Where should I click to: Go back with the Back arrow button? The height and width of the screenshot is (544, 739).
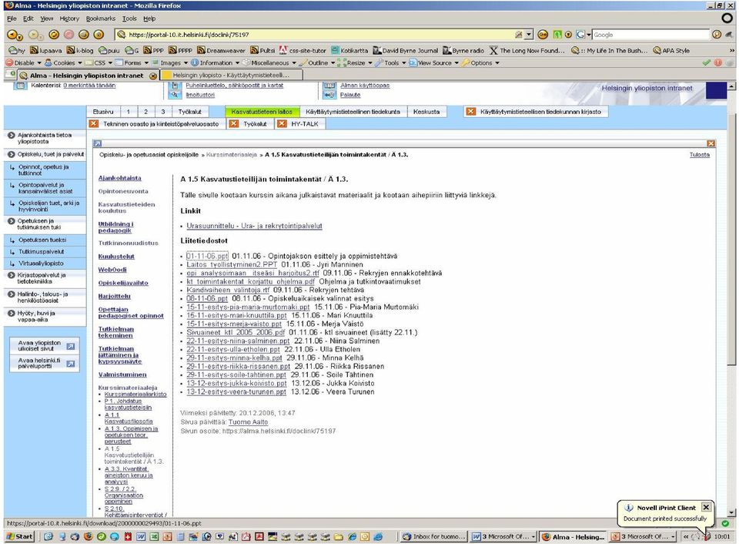coord(13,35)
